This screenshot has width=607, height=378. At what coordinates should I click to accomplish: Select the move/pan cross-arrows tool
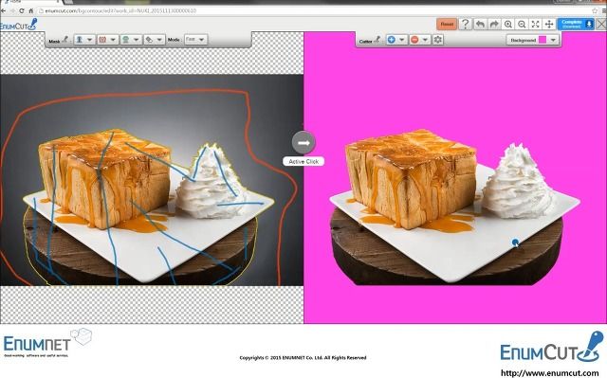pos(549,24)
